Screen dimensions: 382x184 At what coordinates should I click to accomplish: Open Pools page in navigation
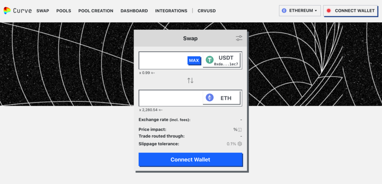coord(63,11)
